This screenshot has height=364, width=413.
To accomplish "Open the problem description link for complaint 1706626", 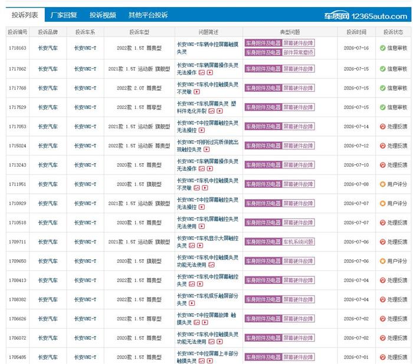I will (206, 319).
